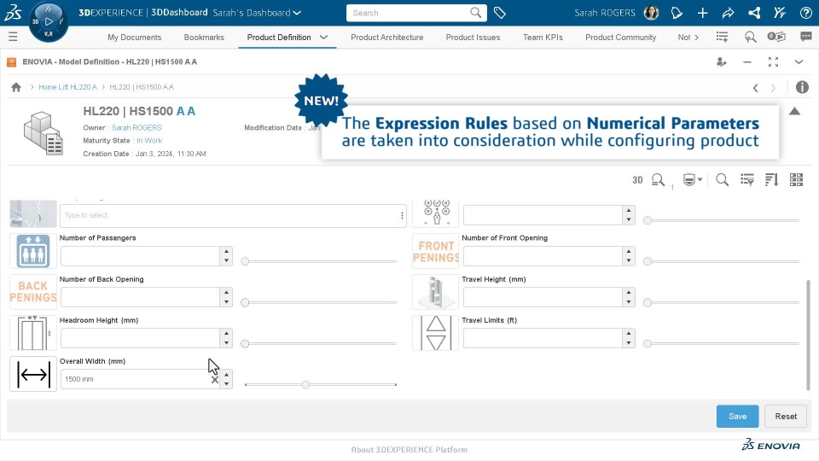Click the search icon in the configuration toolbar
819x461 pixels.
(723, 180)
